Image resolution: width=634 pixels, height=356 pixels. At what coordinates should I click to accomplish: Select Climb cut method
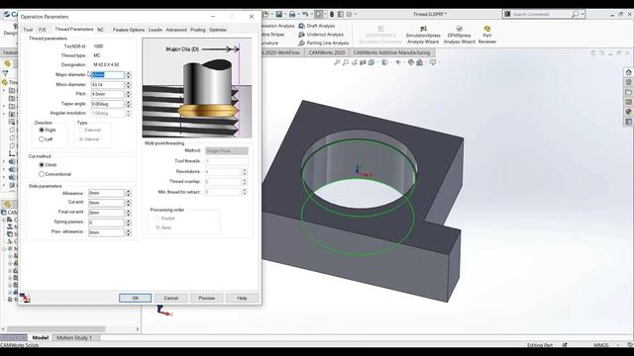(48, 165)
